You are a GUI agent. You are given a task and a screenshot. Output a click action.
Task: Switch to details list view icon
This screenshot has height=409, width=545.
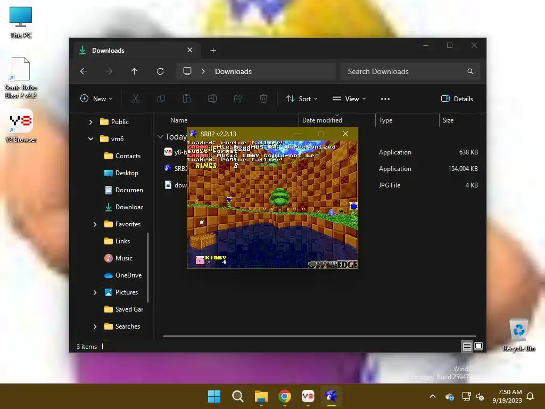pos(467,346)
